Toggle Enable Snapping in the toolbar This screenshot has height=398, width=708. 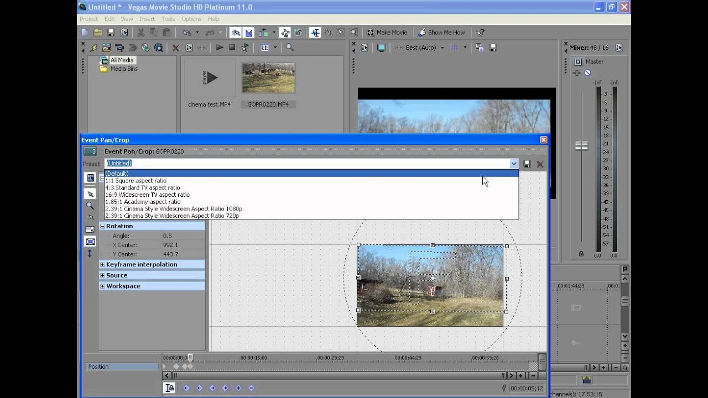[236, 33]
